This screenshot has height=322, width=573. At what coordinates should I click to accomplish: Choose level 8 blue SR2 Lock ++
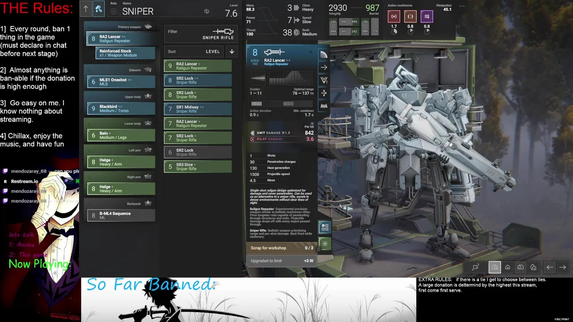[x=198, y=80]
